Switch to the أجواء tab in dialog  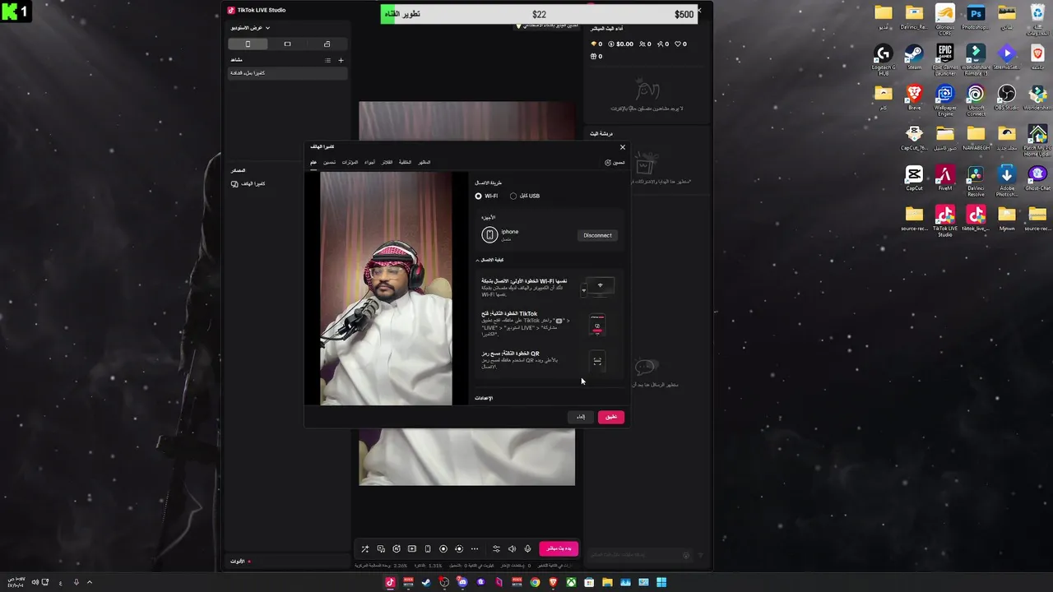(x=370, y=162)
